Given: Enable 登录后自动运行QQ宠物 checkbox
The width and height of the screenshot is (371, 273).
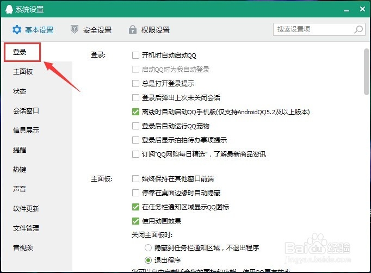Looking at the screenshot, I should (135, 126).
